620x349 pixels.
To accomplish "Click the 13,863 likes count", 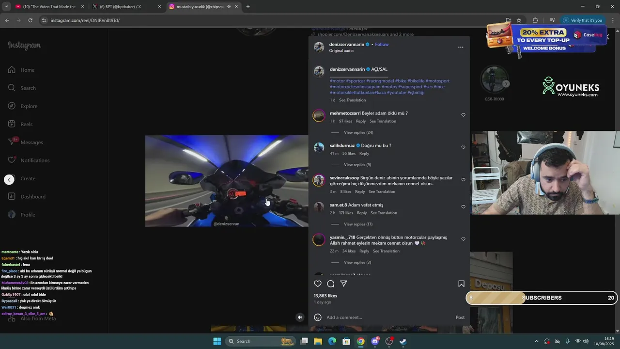I will 325,296.
